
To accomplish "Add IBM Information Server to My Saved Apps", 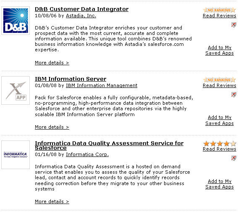I will tap(220, 120).
